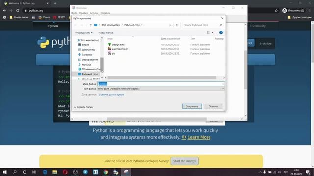Image resolution: width=314 pixels, height=176 pixels.
Task: Sort by the Имя column header
Action: coord(110,39)
